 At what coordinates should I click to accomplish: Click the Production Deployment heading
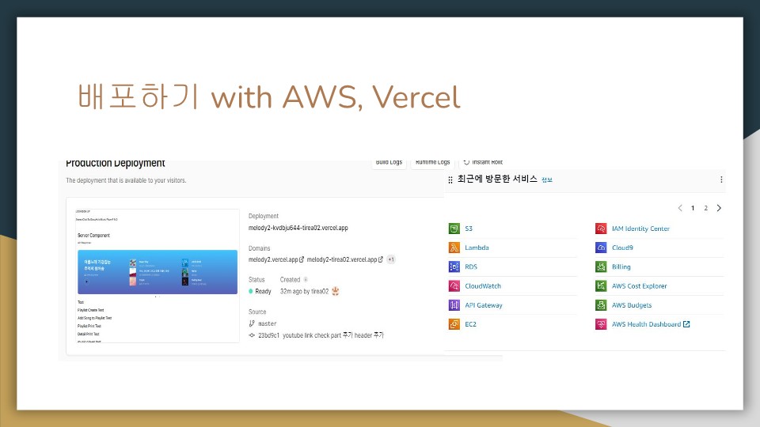[x=116, y=163]
